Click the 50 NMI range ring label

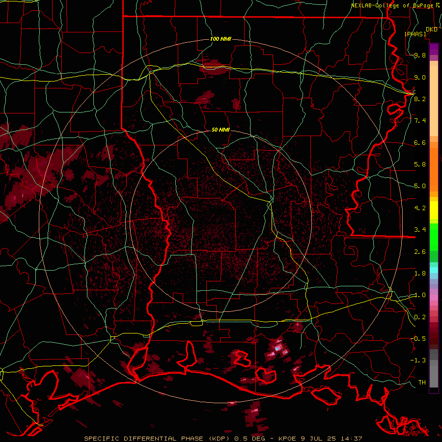(221, 130)
